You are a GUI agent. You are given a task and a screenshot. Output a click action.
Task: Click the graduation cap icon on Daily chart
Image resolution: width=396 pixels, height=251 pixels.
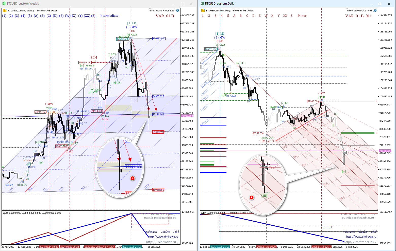375,11
